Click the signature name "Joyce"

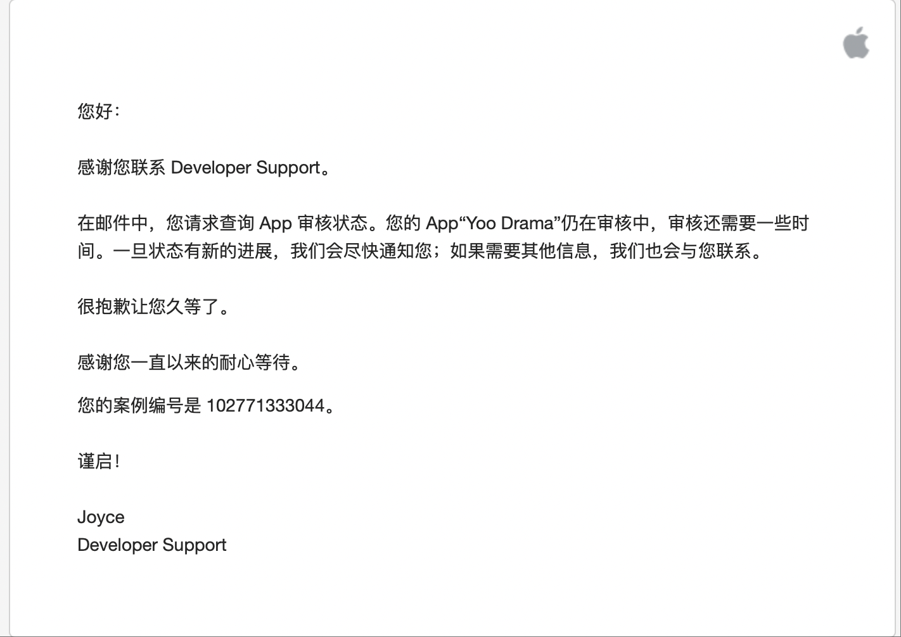pos(101,517)
